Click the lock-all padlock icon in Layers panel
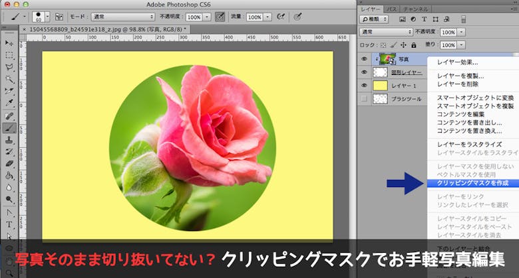519x278 pixels. point(414,45)
